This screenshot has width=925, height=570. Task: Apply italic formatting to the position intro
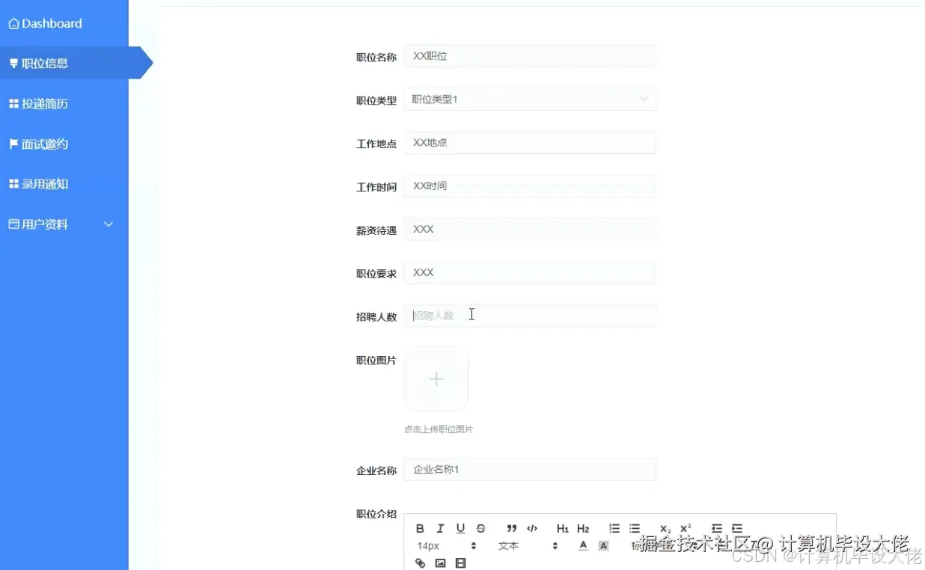[x=440, y=528]
